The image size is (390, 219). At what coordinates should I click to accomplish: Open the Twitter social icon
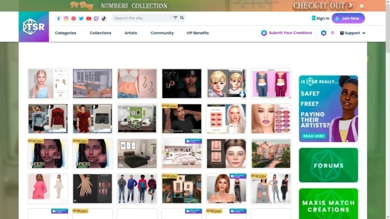81,18
